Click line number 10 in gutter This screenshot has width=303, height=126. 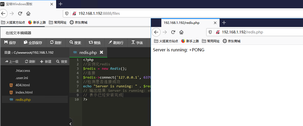coord(76,99)
